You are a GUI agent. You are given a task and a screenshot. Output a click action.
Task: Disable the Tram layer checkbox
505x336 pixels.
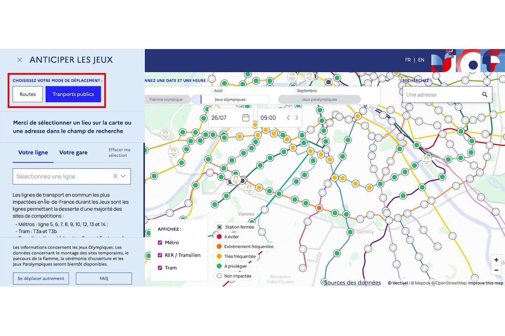(160, 268)
